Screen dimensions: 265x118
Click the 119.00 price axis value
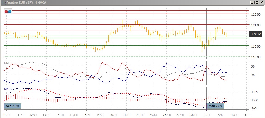point(256,47)
